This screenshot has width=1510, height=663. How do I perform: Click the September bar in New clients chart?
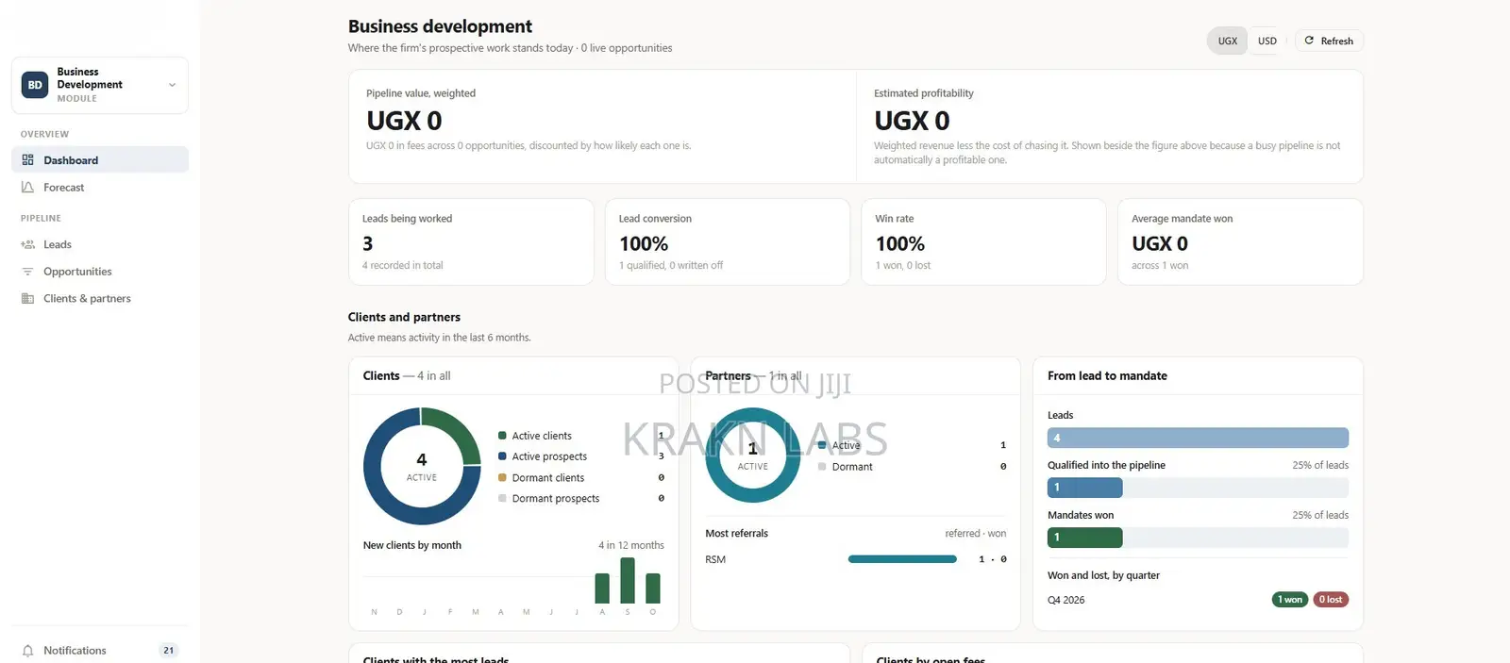tap(628, 580)
